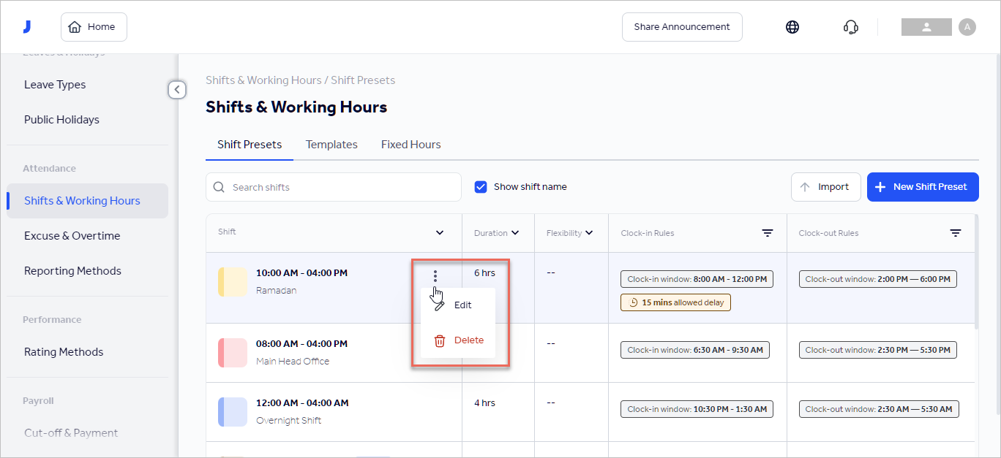Collapse the sidebar with the chevron arrow

tap(177, 89)
